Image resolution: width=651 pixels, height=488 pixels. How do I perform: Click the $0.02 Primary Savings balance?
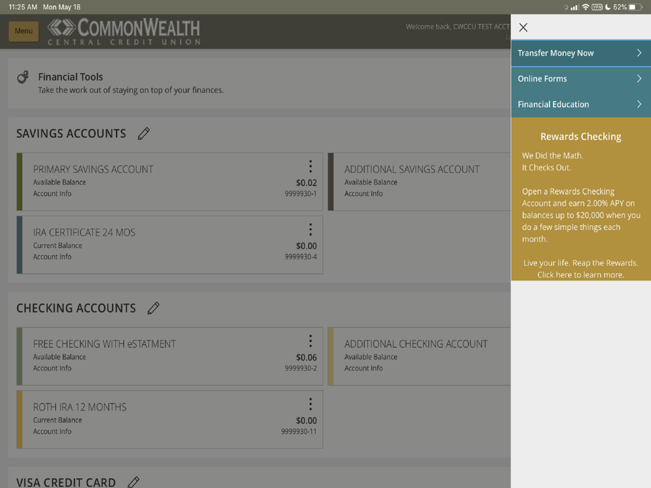tap(307, 183)
